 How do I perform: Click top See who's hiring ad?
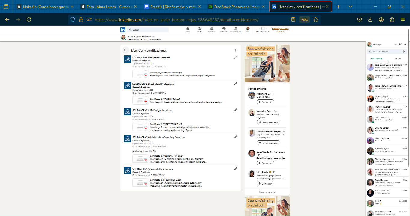267,64
